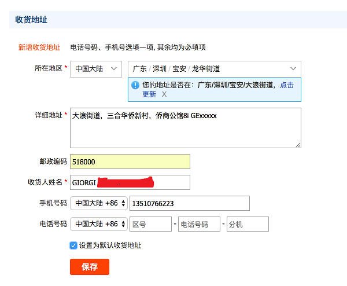Click the 电话号码 landline number field

tap(199, 224)
